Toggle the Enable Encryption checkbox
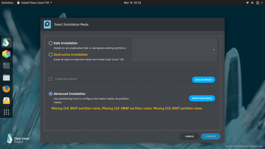This screenshot has height=149, width=265. pyautogui.click(x=51, y=79)
